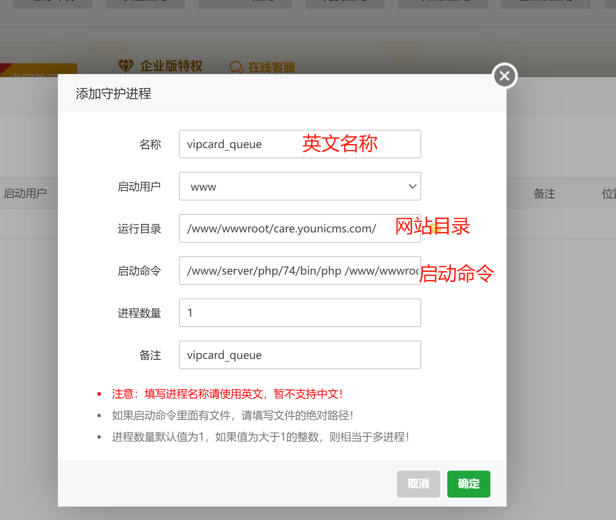Click the chat bubble icon for 在线客服
Image resolution: width=616 pixels, height=520 pixels.
tap(236, 67)
